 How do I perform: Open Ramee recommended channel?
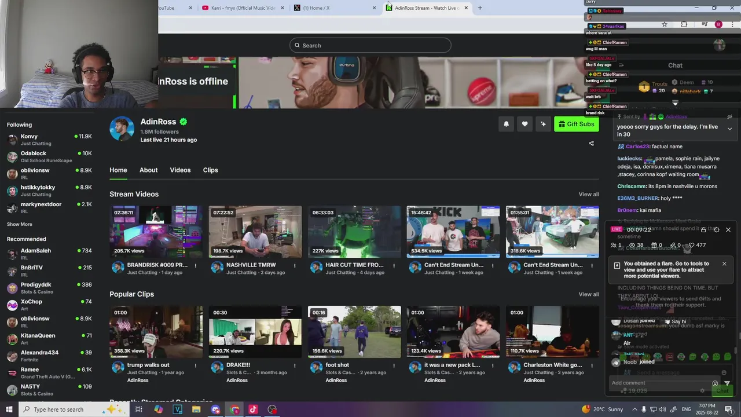49,372
